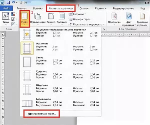The height and width of the screenshot is (125, 150).
Task: Open the Ориентация page orientation menu
Action: 38,19
